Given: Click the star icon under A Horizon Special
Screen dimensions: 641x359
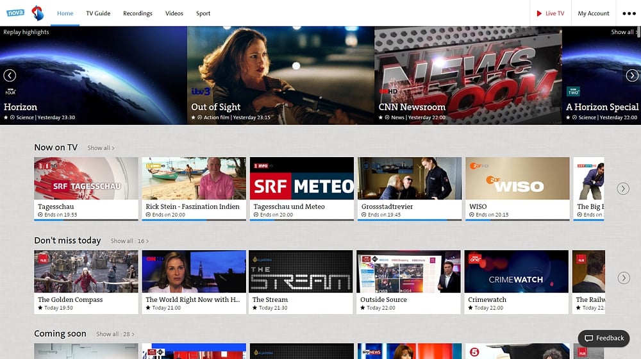Looking at the screenshot, I should [568, 117].
